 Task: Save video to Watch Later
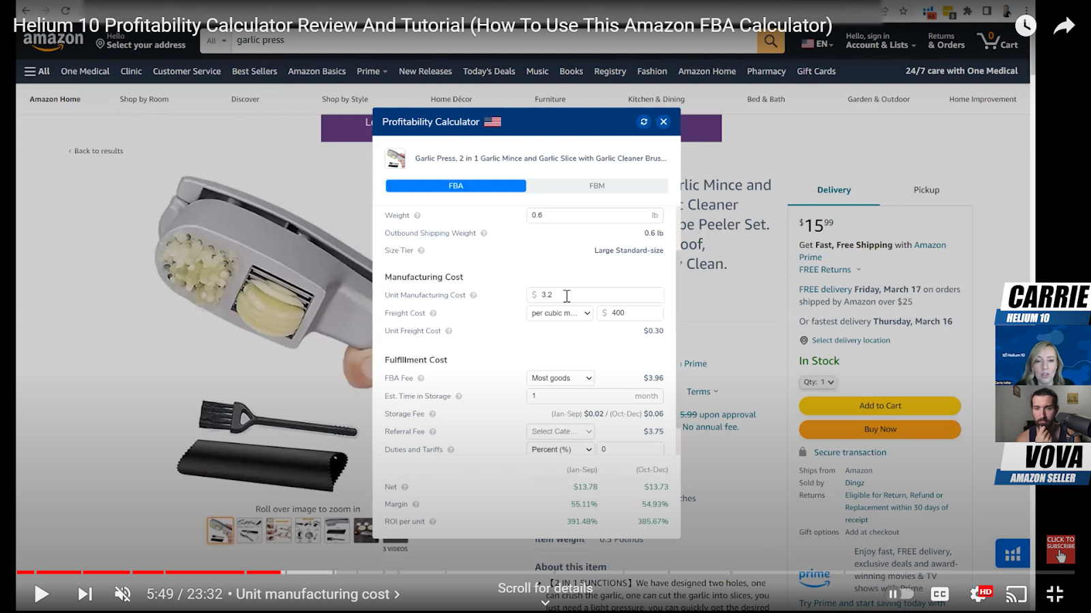click(x=1026, y=26)
